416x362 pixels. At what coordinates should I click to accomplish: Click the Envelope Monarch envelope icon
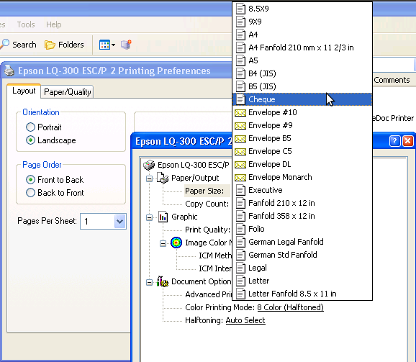(240, 178)
